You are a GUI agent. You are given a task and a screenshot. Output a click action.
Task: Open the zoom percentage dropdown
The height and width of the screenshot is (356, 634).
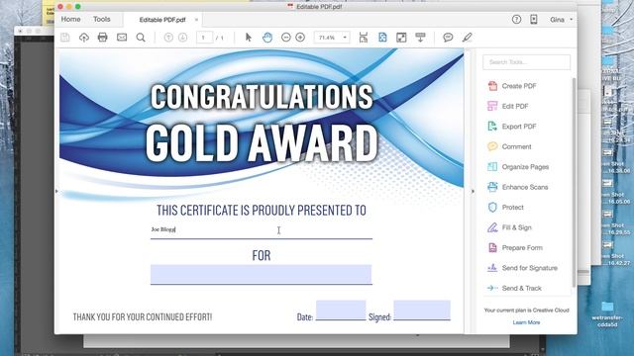(345, 38)
